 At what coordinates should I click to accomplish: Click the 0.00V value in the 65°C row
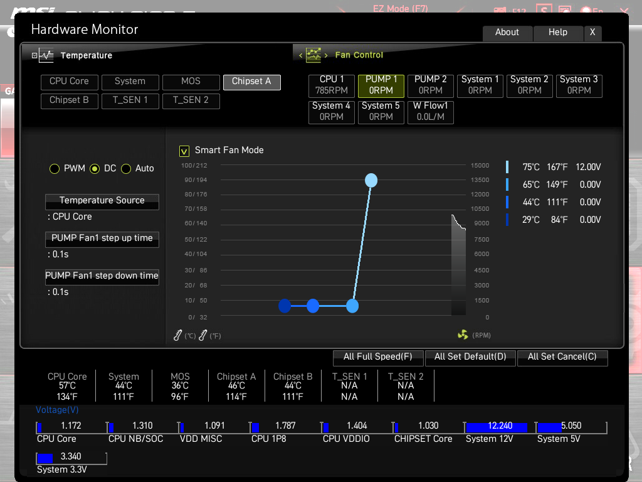click(x=591, y=185)
